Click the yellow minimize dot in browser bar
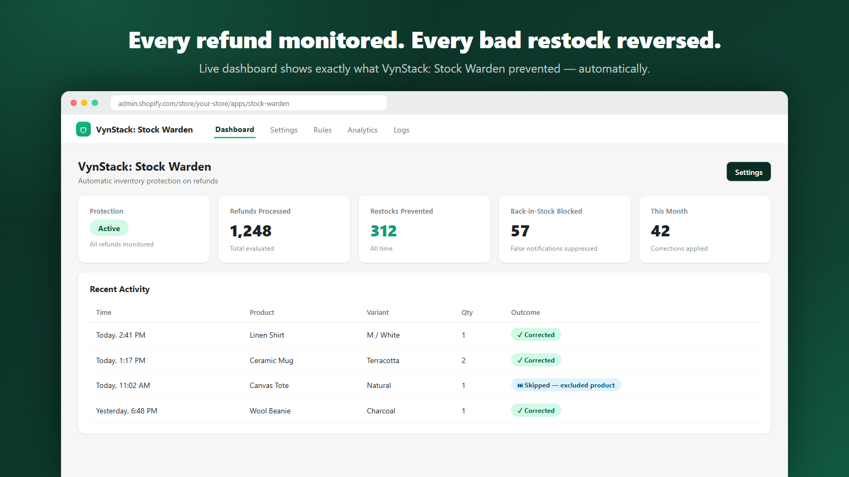Image resolution: width=849 pixels, height=477 pixels. point(84,103)
